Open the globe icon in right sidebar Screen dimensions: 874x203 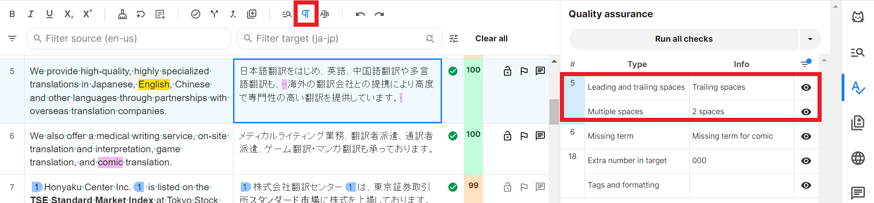coord(858,158)
